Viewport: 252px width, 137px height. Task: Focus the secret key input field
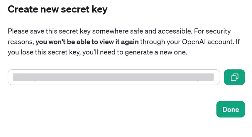tap(114, 77)
